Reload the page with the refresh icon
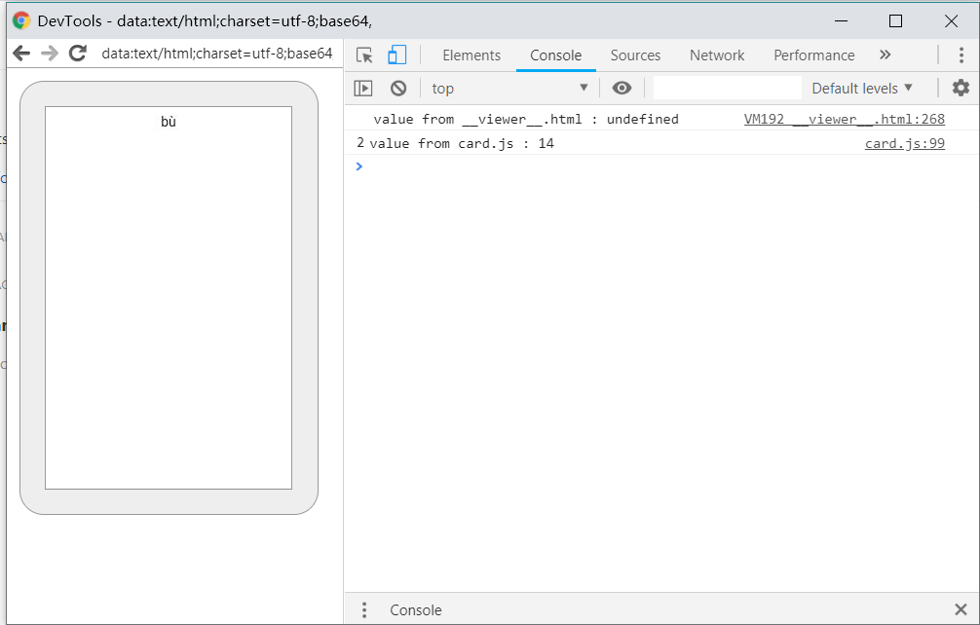This screenshot has width=980, height=625. click(78, 54)
